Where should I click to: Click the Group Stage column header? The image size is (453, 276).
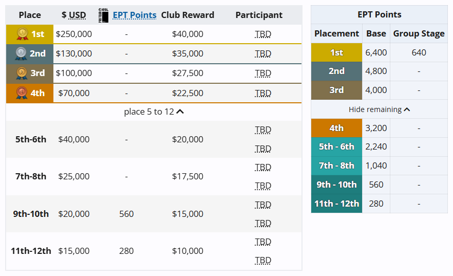pos(419,33)
